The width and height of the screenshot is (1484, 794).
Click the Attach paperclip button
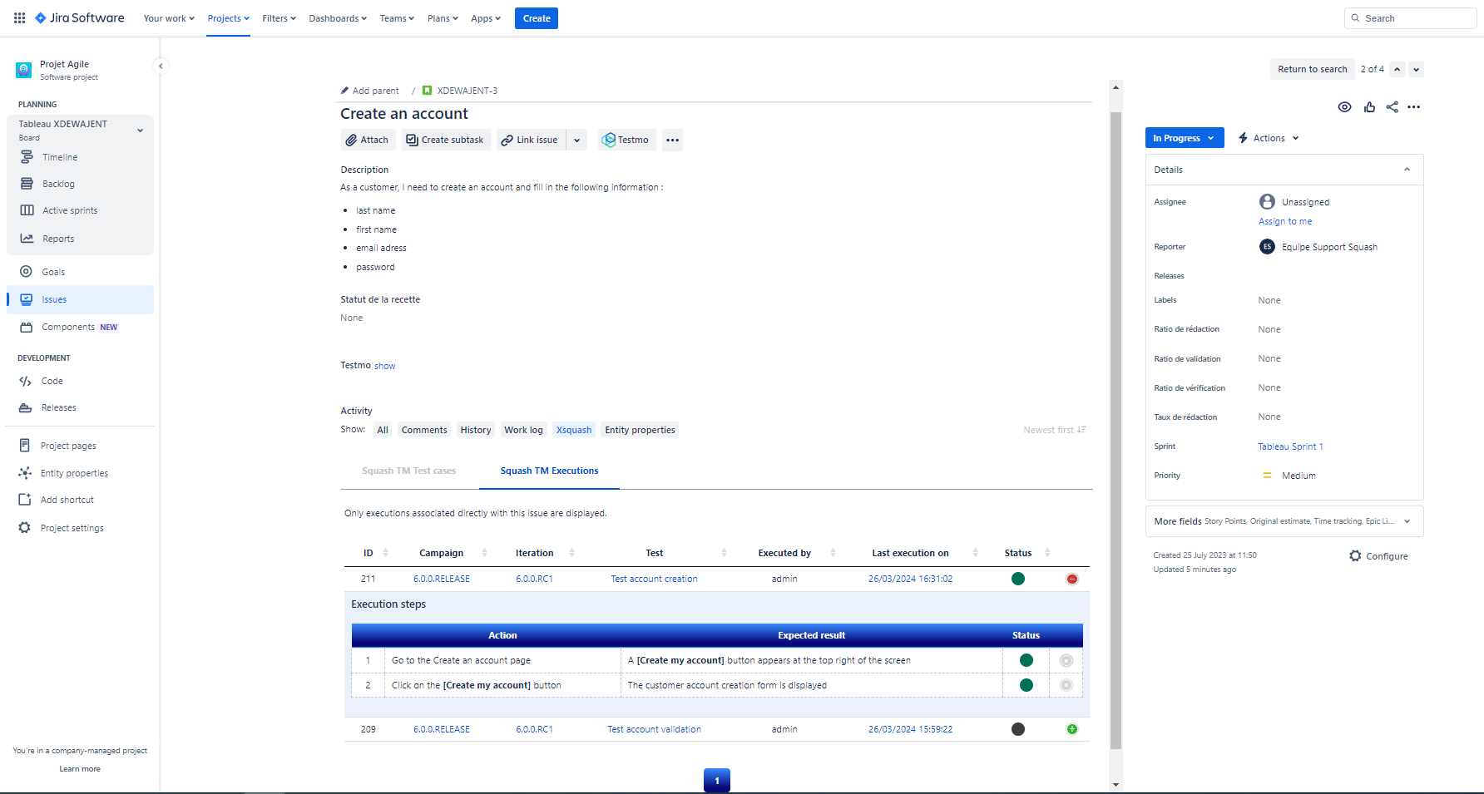[367, 140]
